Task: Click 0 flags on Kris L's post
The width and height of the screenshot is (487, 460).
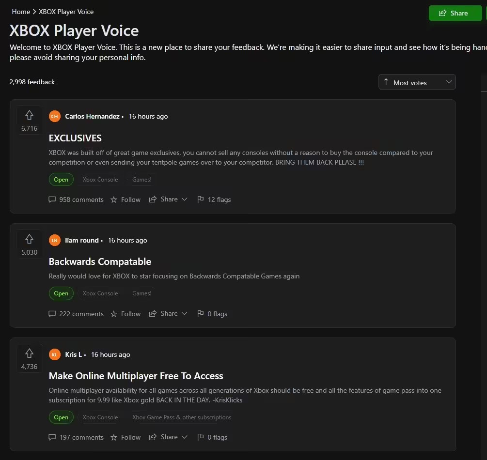Action: 218,437
